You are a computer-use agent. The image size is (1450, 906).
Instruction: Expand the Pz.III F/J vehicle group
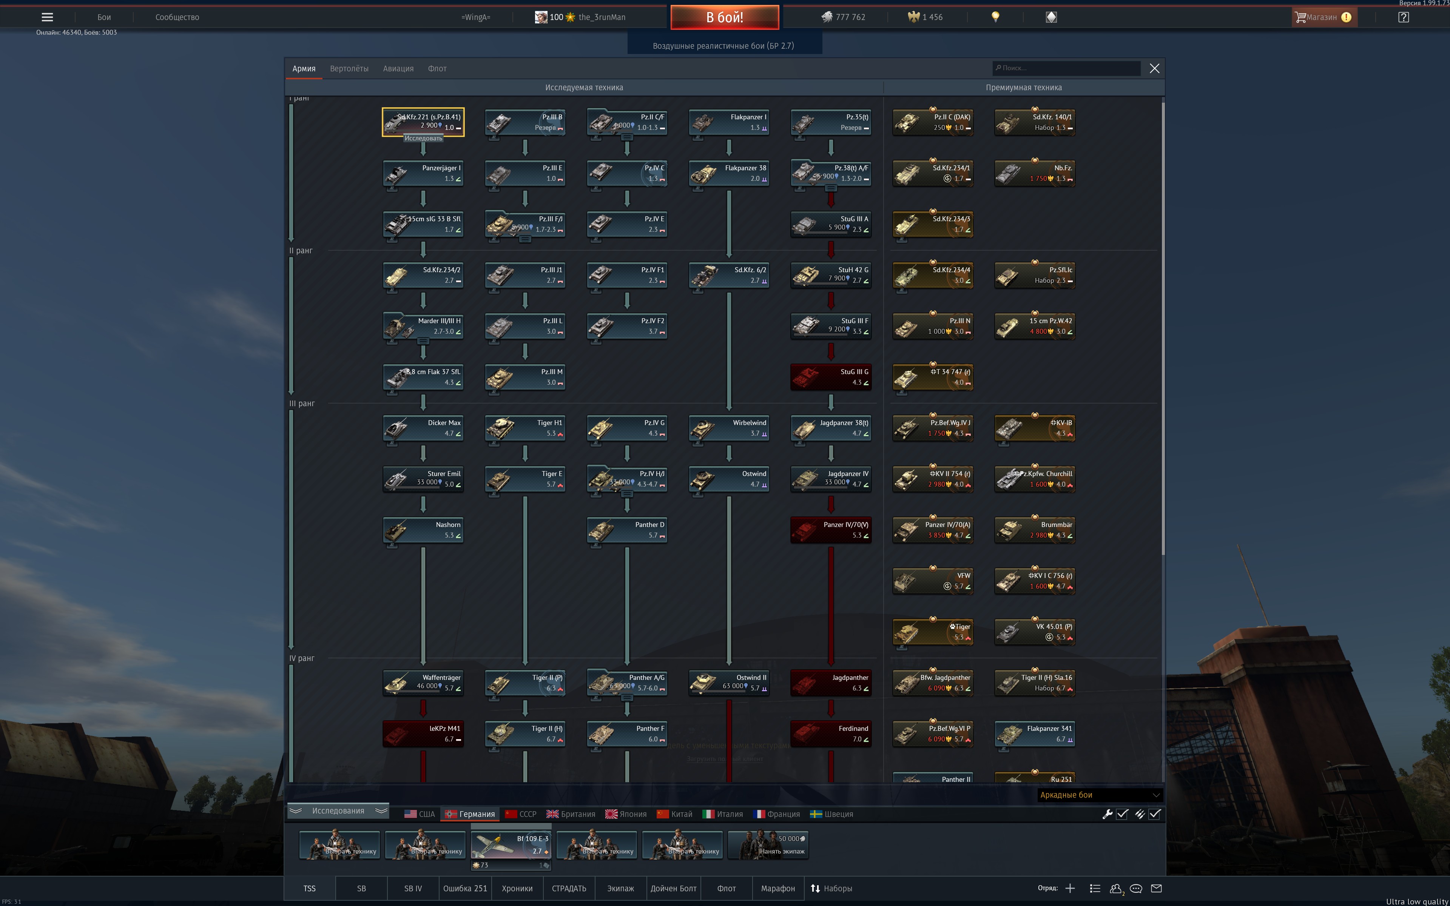(x=525, y=240)
